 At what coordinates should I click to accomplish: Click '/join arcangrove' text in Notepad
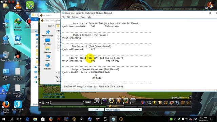pyautogui.click(x=72, y=61)
